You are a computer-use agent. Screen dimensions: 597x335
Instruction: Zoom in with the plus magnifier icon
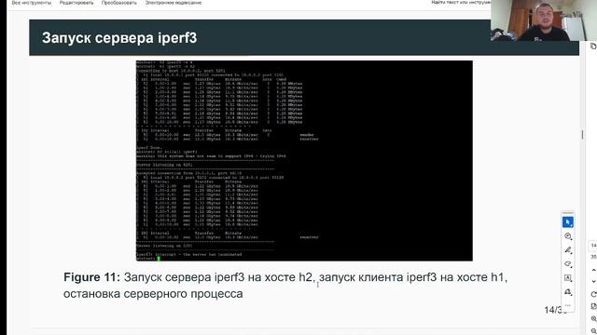click(593, 318)
